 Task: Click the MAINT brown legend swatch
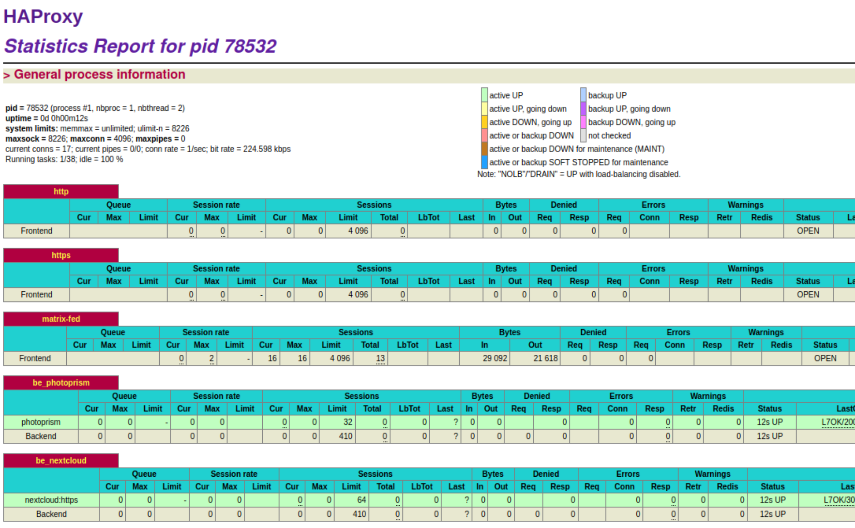pyautogui.click(x=484, y=149)
